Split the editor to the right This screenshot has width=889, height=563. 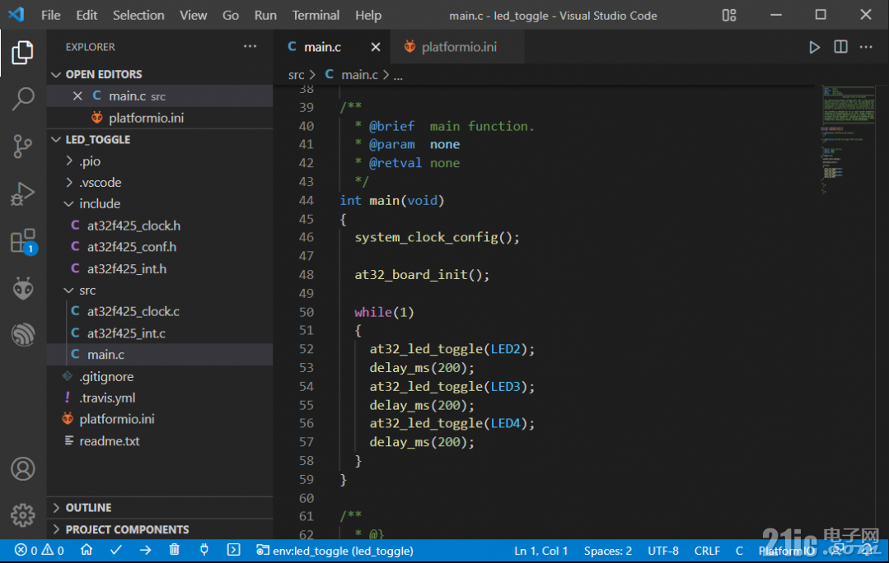841,47
